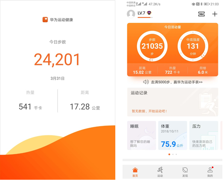Tap the speaker announcement icon
Screen dimensions: 224x180
point(146,82)
